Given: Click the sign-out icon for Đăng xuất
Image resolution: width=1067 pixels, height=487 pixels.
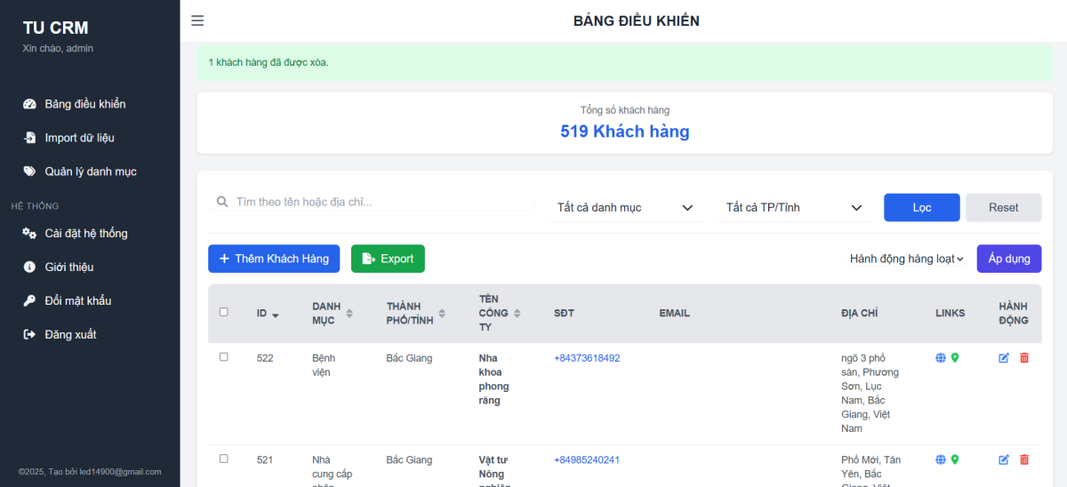Looking at the screenshot, I should click(29, 335).
